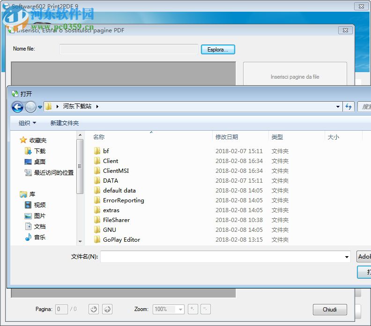The image size is (371, 326).
Task: Select the FileSharer folder icon
Action: pos(97,220)
